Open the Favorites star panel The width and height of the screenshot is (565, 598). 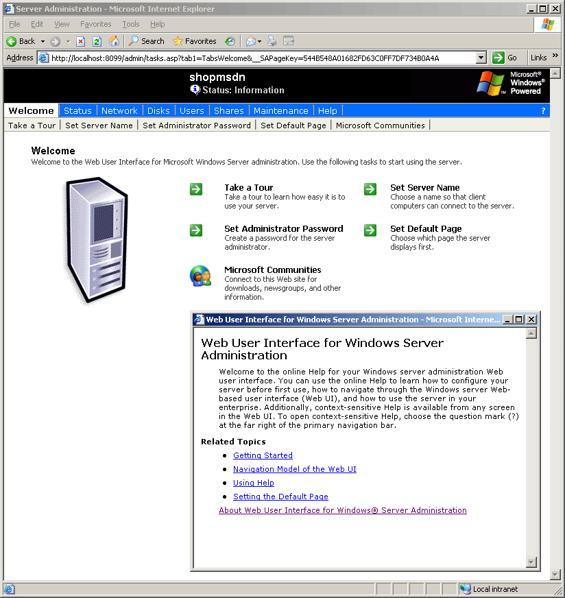pos(194,41)
